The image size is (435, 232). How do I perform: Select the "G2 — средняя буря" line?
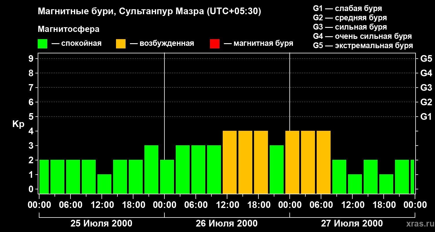point(350,18)
